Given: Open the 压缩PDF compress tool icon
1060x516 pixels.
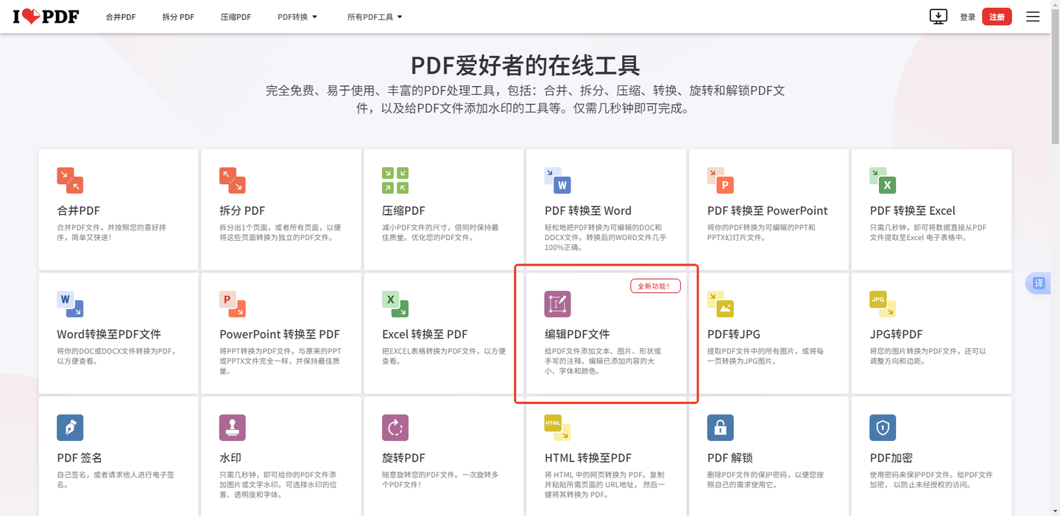Looking at the screenshot, I should 395,180.
